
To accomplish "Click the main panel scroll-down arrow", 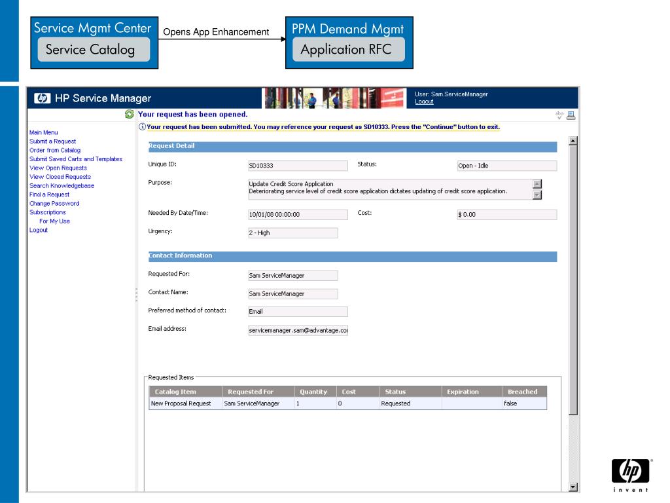I will [573, 487].
